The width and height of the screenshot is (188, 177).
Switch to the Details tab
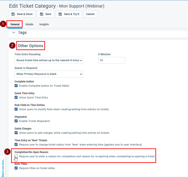(x=29, y=24)
